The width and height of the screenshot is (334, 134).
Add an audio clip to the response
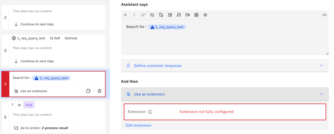coord(179,15)
